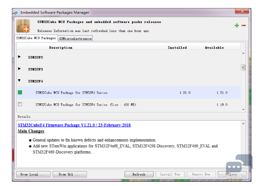Viewport: 256px width, 186px height.
Task: Click package list scrollbar up arrow
Action: coord(243,53)
